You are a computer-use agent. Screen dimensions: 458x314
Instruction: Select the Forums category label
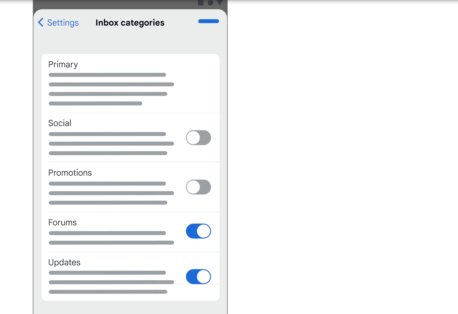tap(62, 222)
